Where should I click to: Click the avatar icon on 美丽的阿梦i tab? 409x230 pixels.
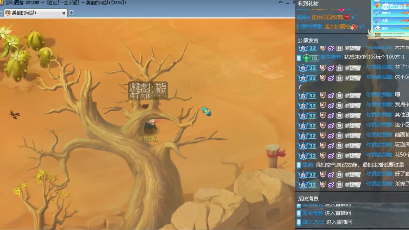(8, 13)
